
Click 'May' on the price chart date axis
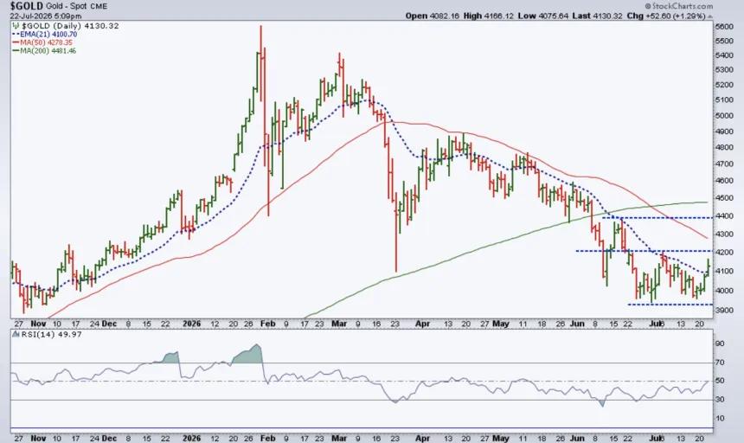tap(501, 324)
